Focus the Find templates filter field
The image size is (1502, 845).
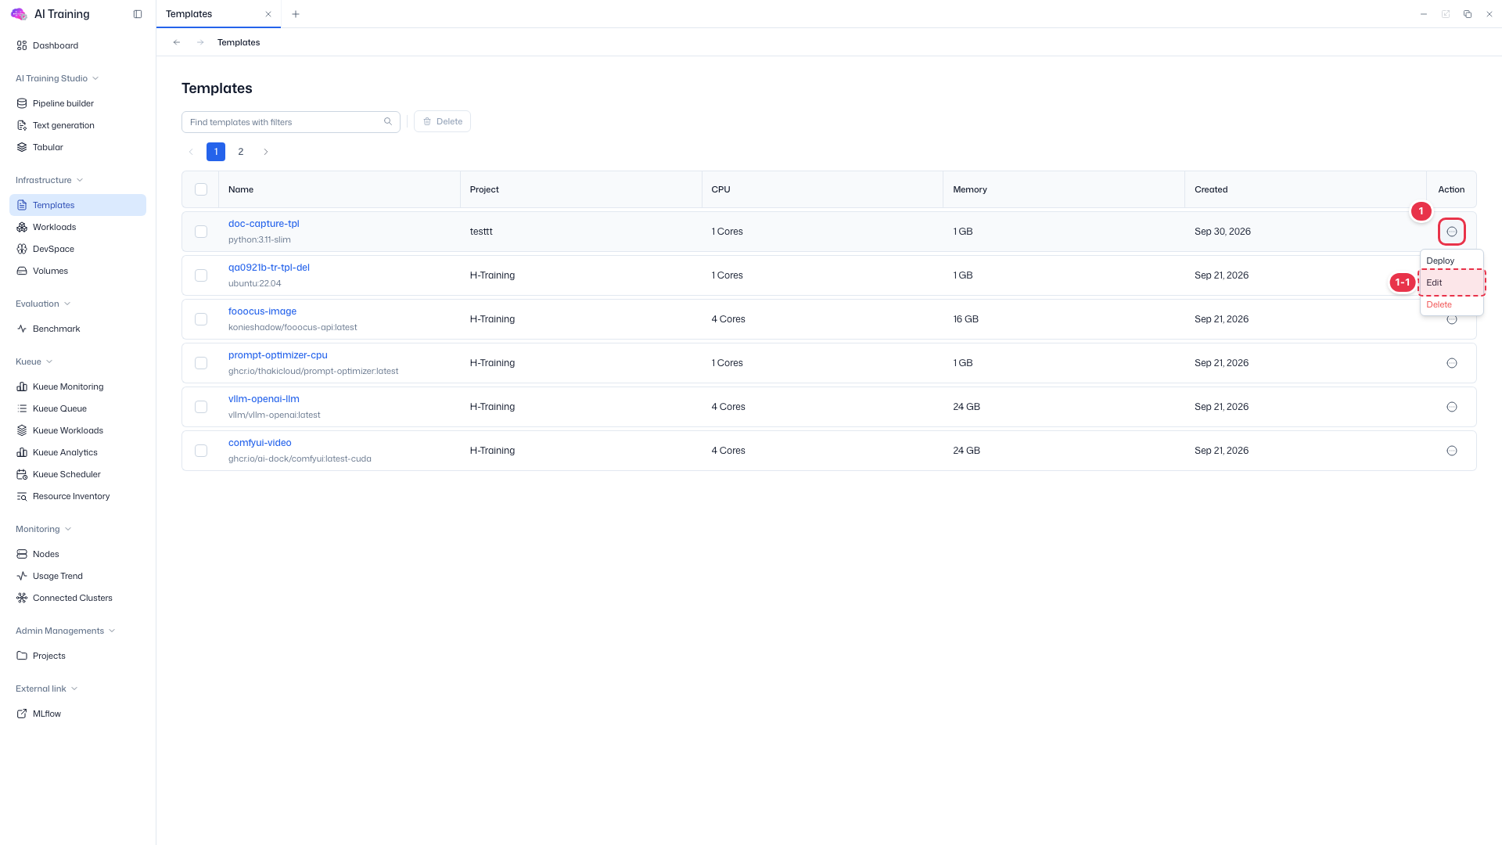pyautogui.click(x=291, y=121)
